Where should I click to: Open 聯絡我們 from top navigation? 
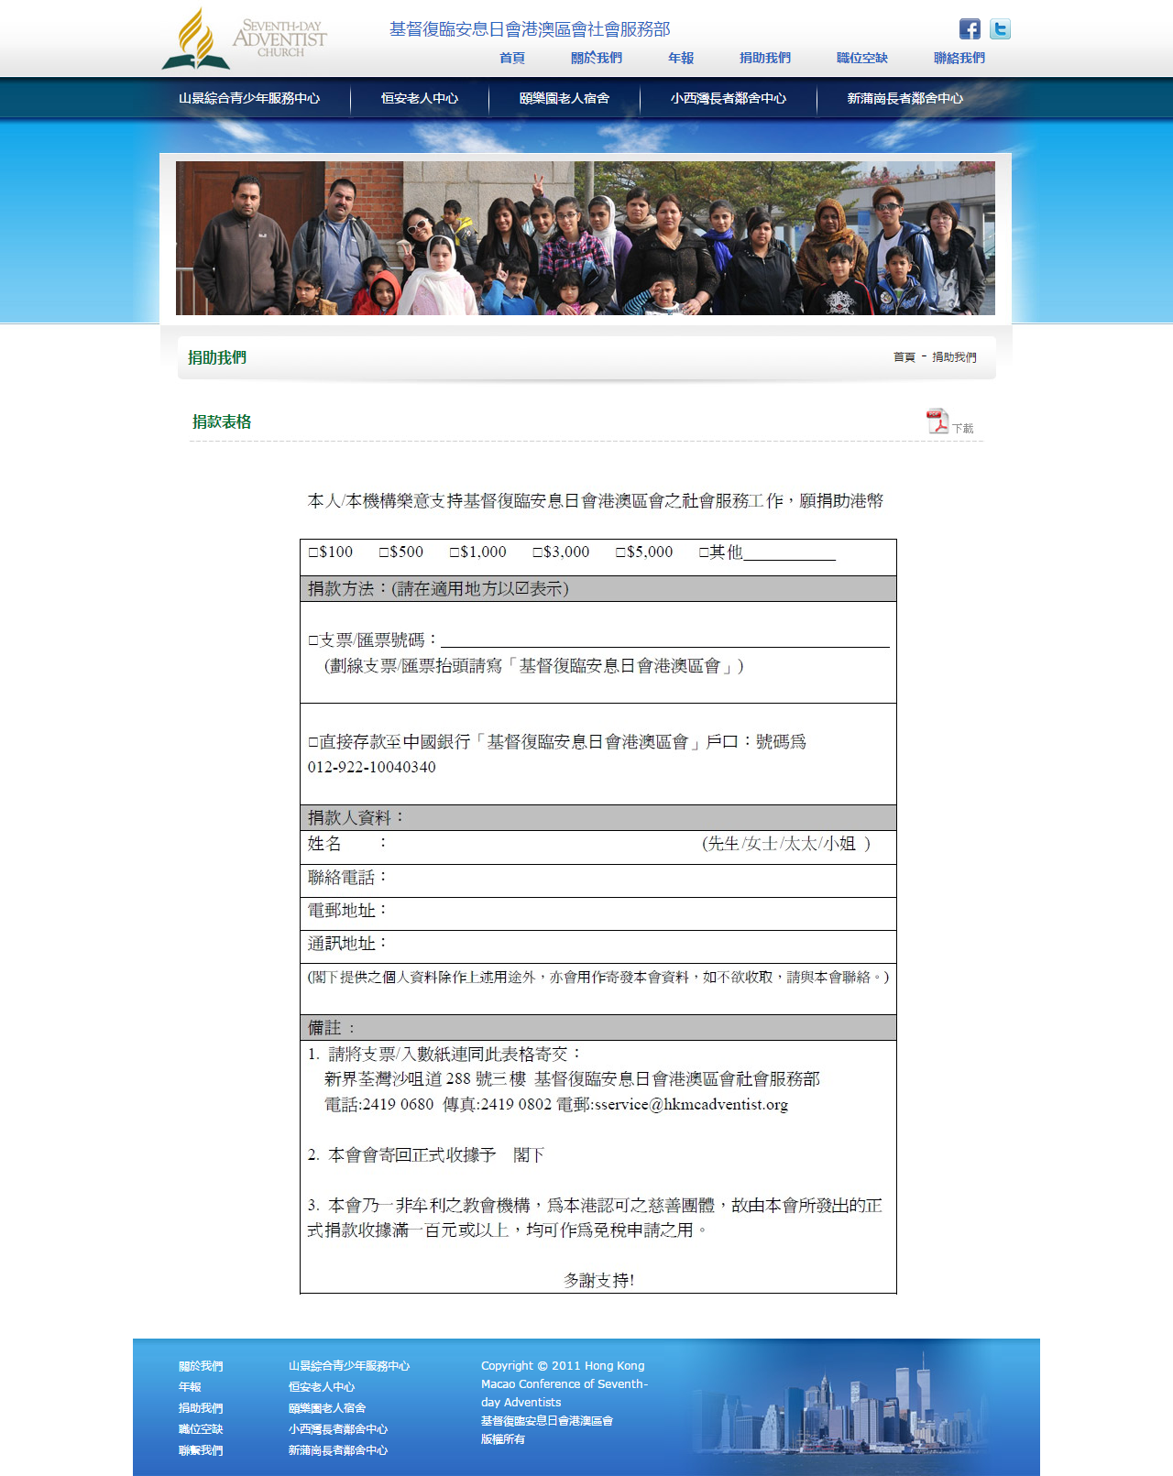point(959,58)
